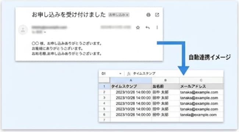Viewport: 239px width, 132px height.
Task: Click the select-all corner of spreadsheet
Action: 104,80
